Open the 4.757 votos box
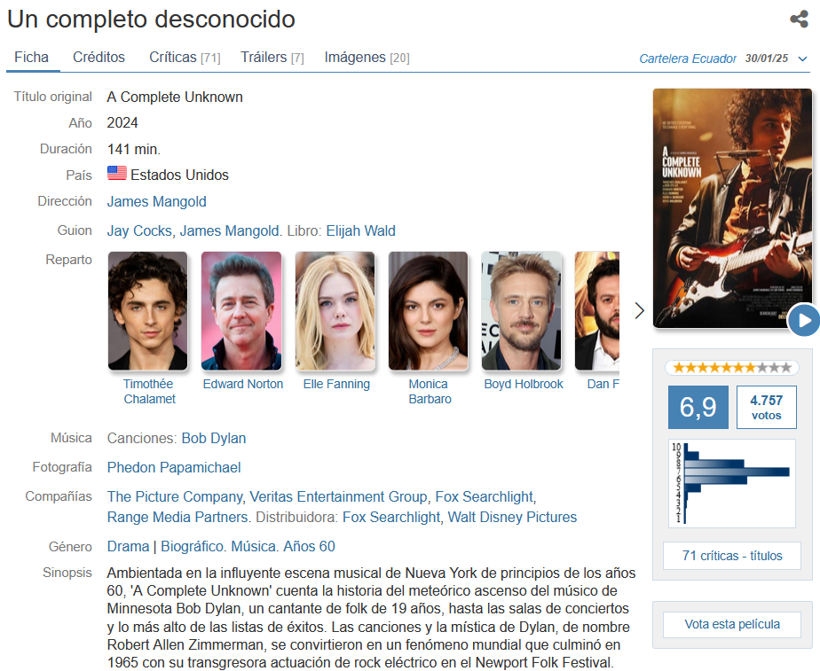 click(766, 408)
